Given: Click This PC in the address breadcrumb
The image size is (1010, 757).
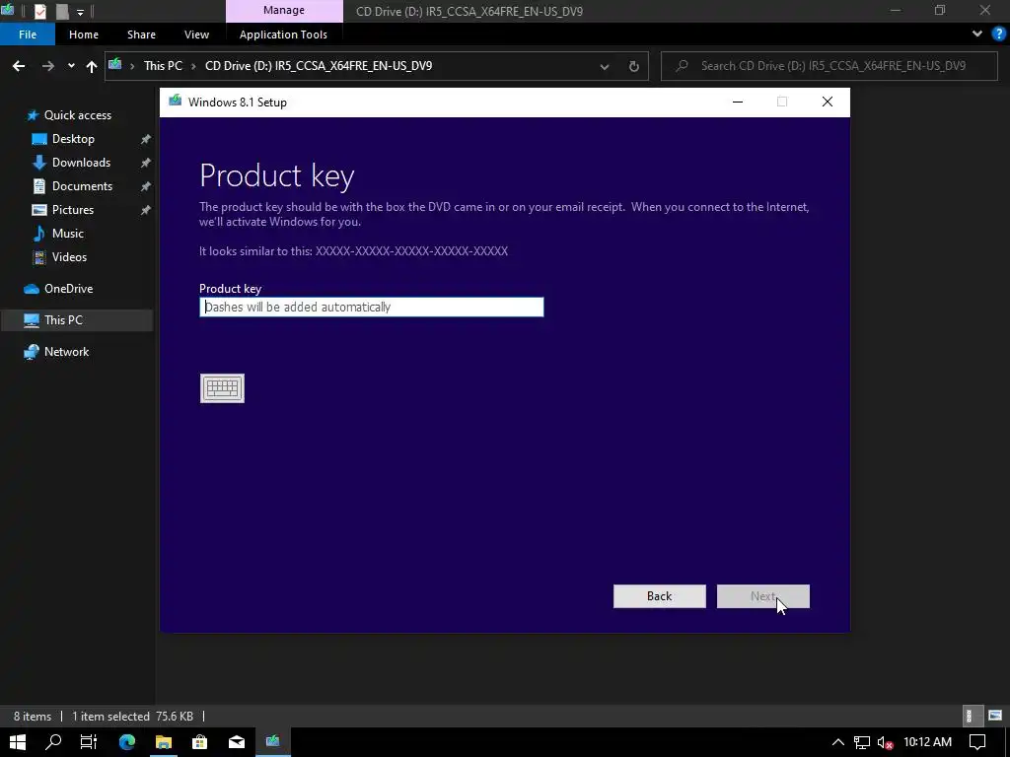Looking at the screenshot, I should pos(163,66).
